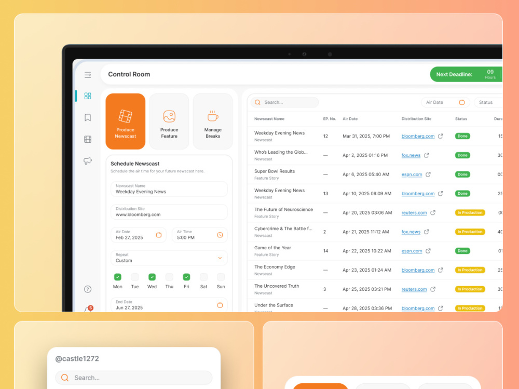519x389 pixels.
Task: Select the Manage Breaks card
Action: tap(213, 122)
